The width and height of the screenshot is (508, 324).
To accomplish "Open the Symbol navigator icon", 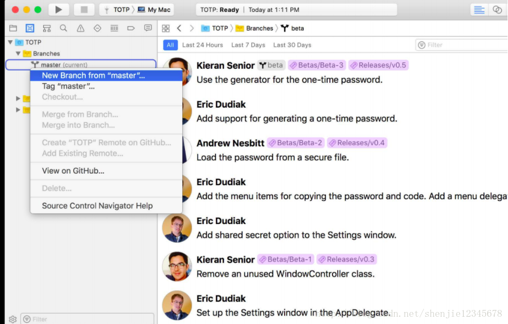I will 47,28.
